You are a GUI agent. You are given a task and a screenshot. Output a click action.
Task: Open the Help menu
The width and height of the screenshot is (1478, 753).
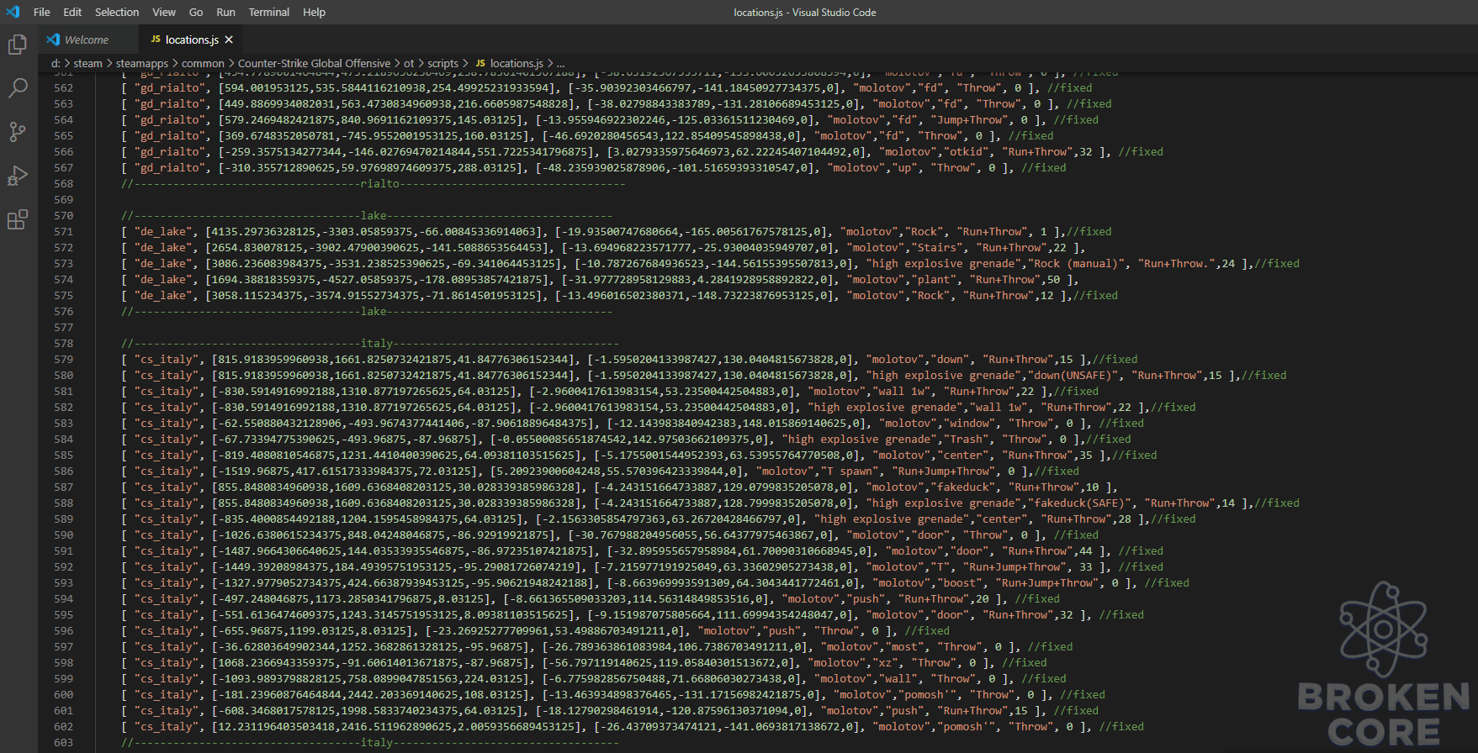pyautogui.click(x=315, y=12)
